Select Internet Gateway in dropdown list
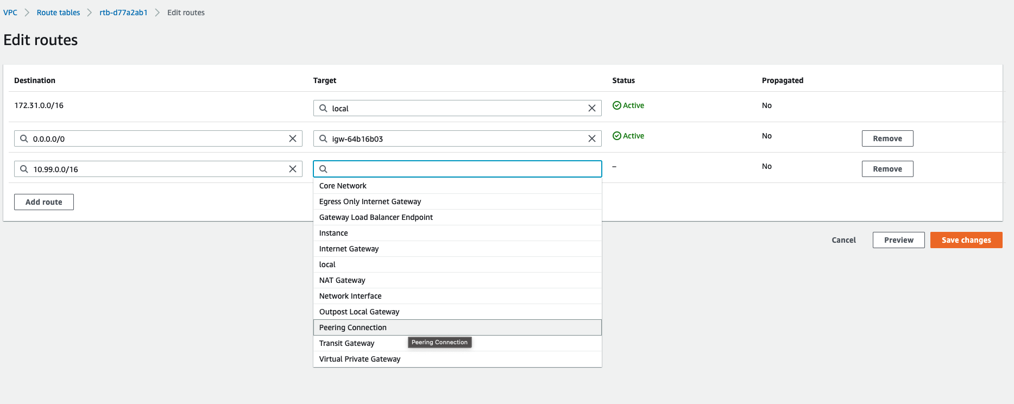Image resolution: width=1014 pixels, height=404 pixels. click(x=457, y=249)
